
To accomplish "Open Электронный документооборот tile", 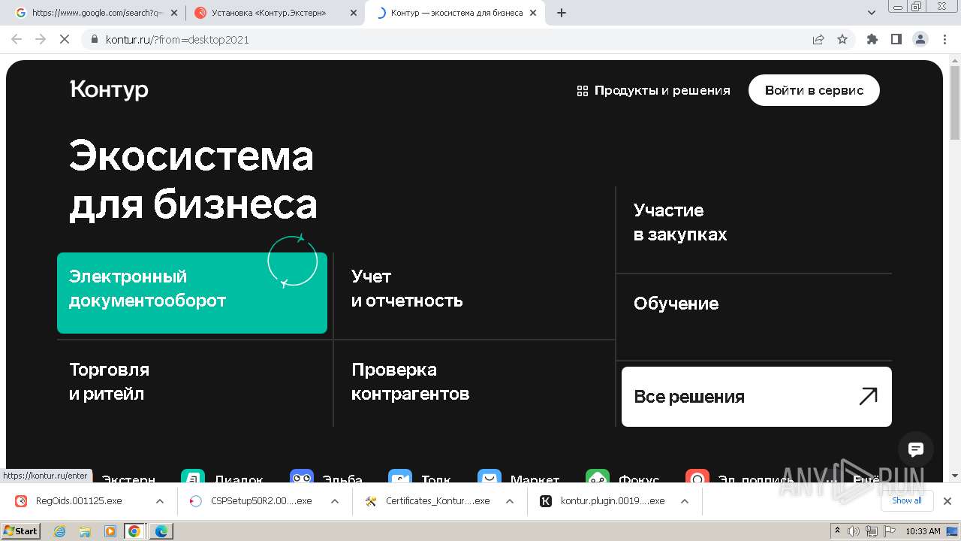I will point(192,293).
